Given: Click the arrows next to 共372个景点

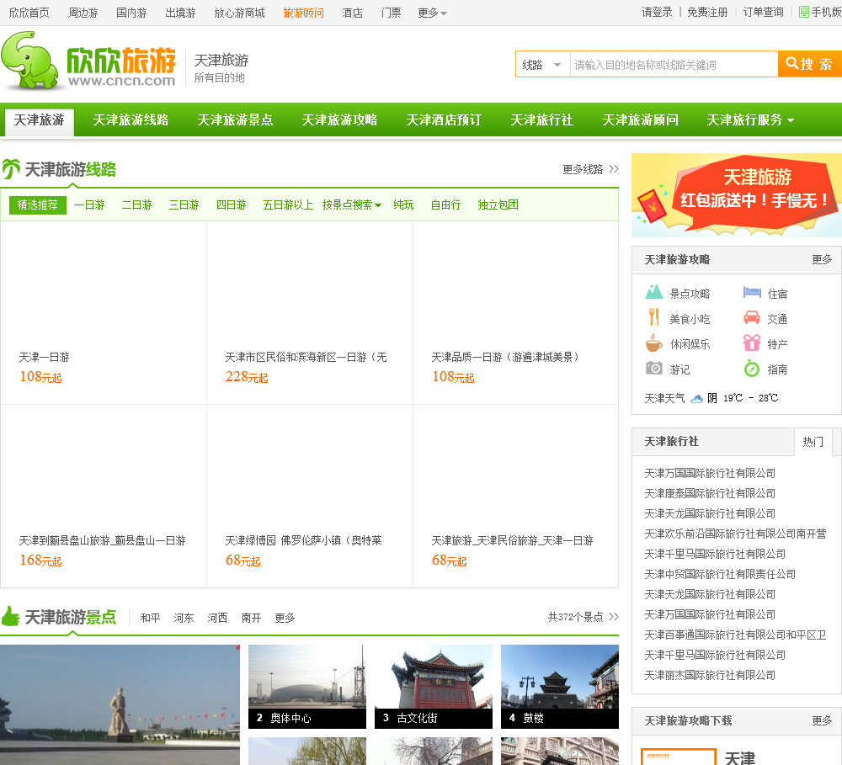Looking at the screenshot, I should tap(614, 617).
